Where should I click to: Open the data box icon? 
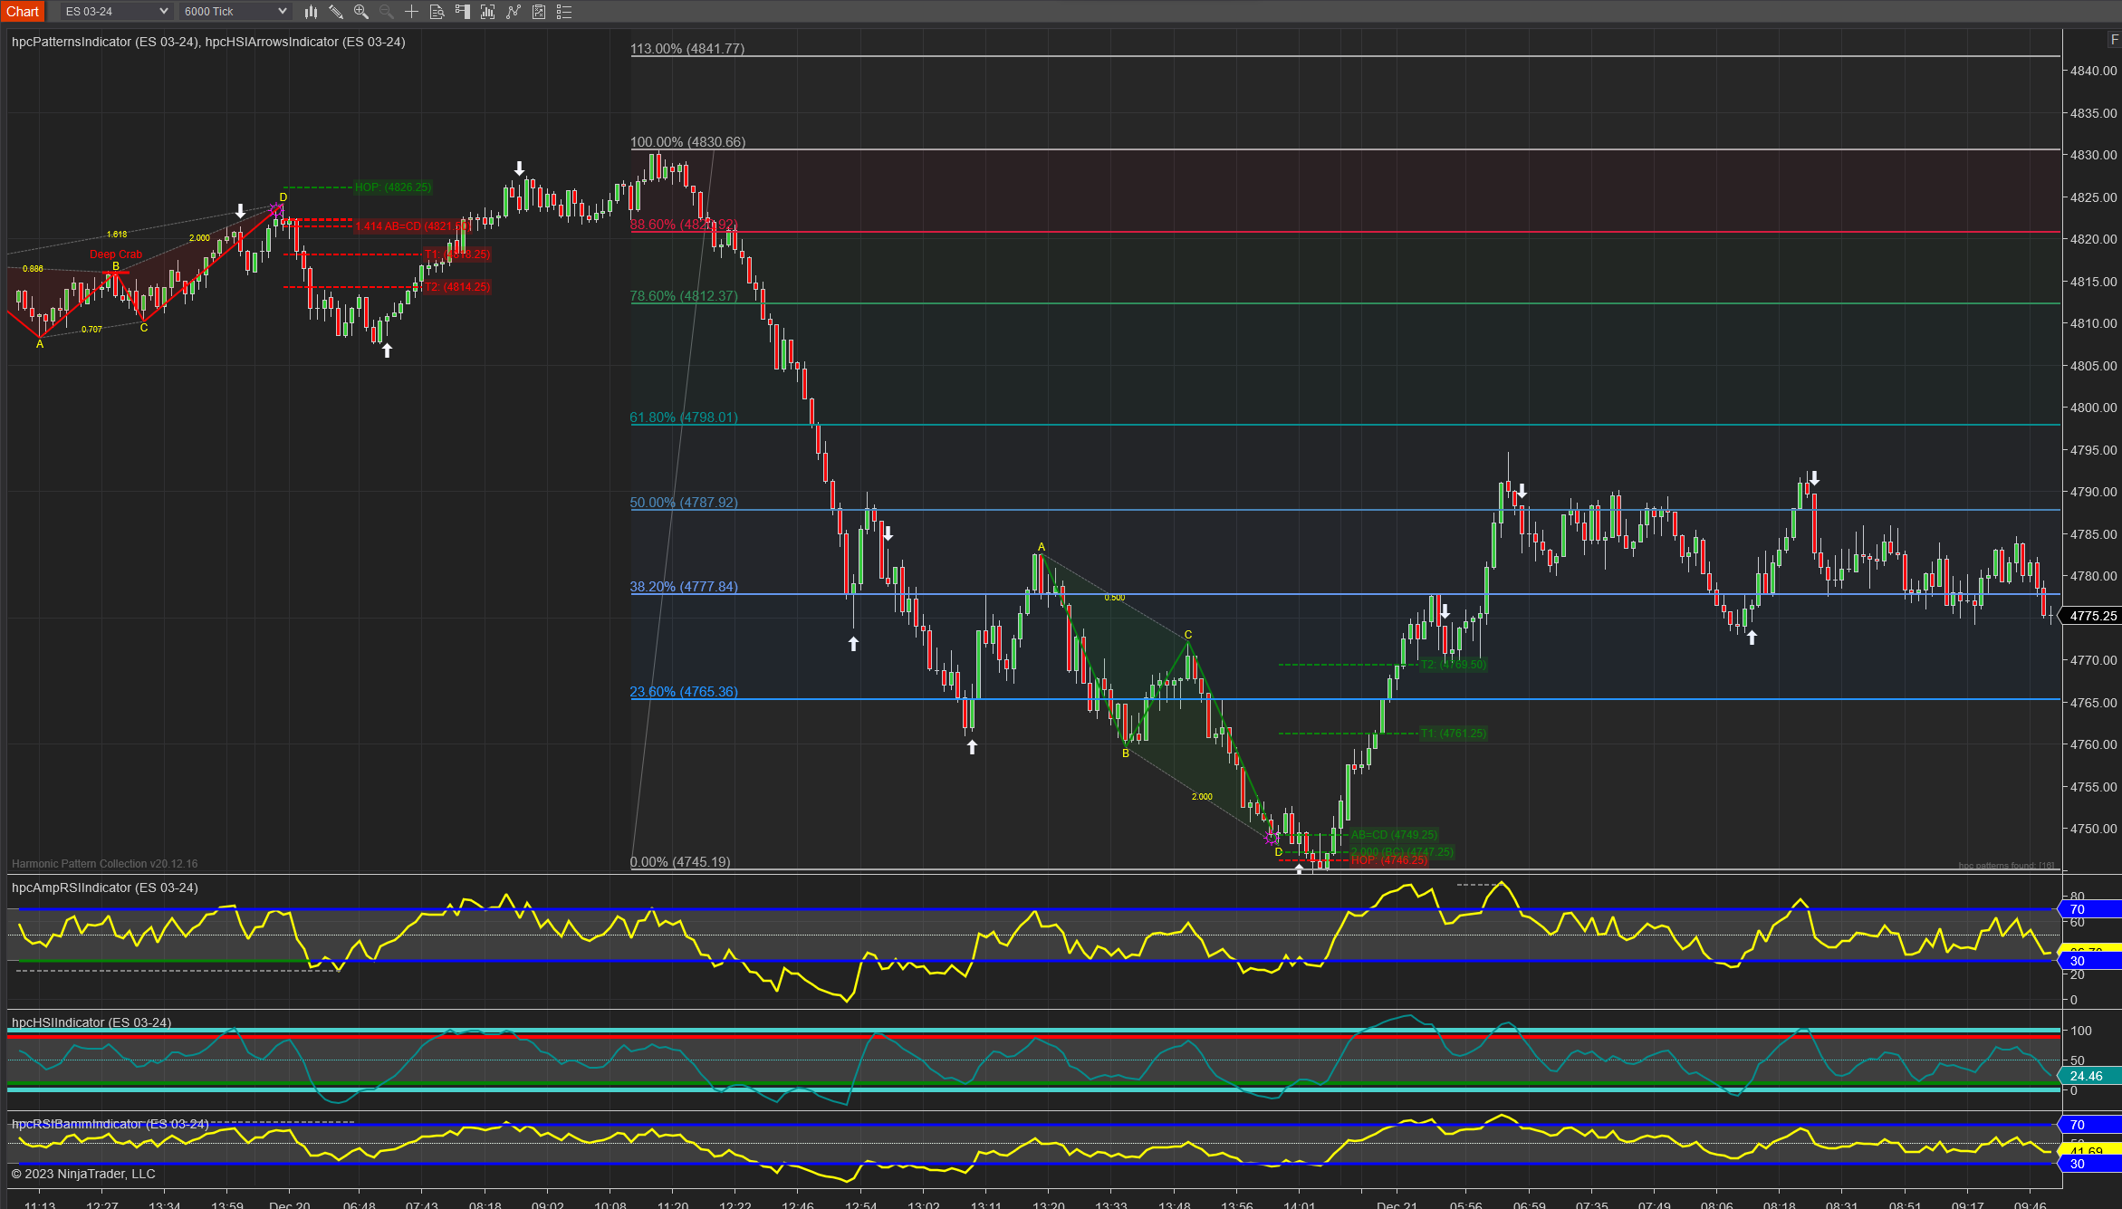coord(437,12)
